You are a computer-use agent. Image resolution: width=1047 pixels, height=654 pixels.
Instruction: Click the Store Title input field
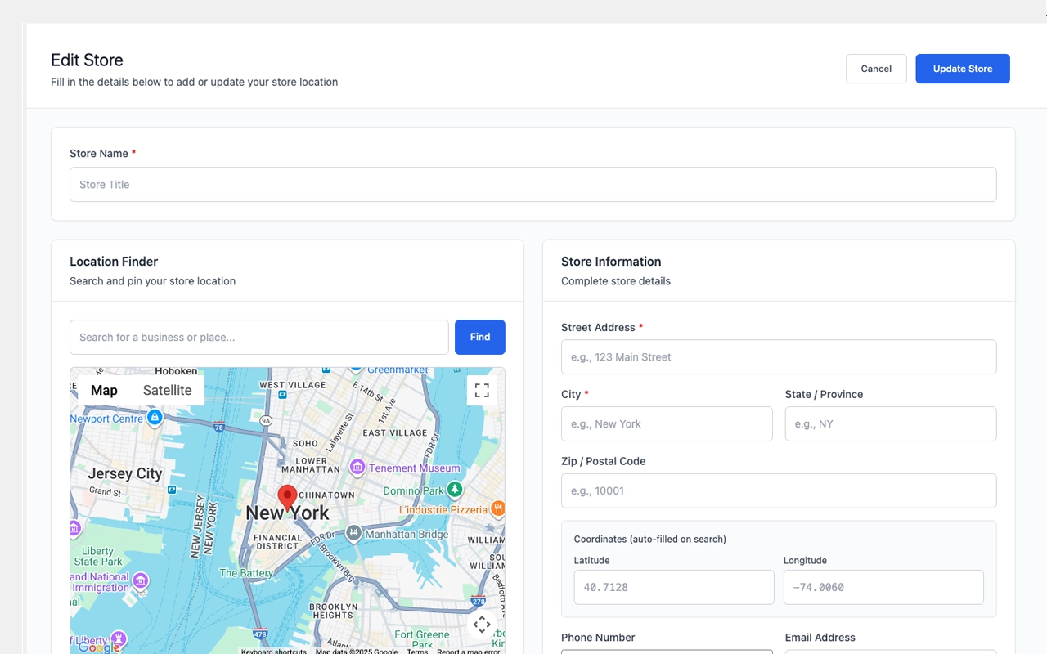point(532,184)
